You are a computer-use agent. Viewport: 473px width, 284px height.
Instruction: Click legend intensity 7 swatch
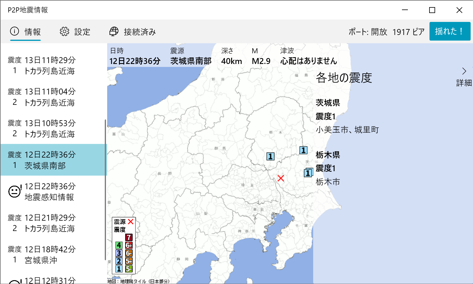[x=129, y=237]
